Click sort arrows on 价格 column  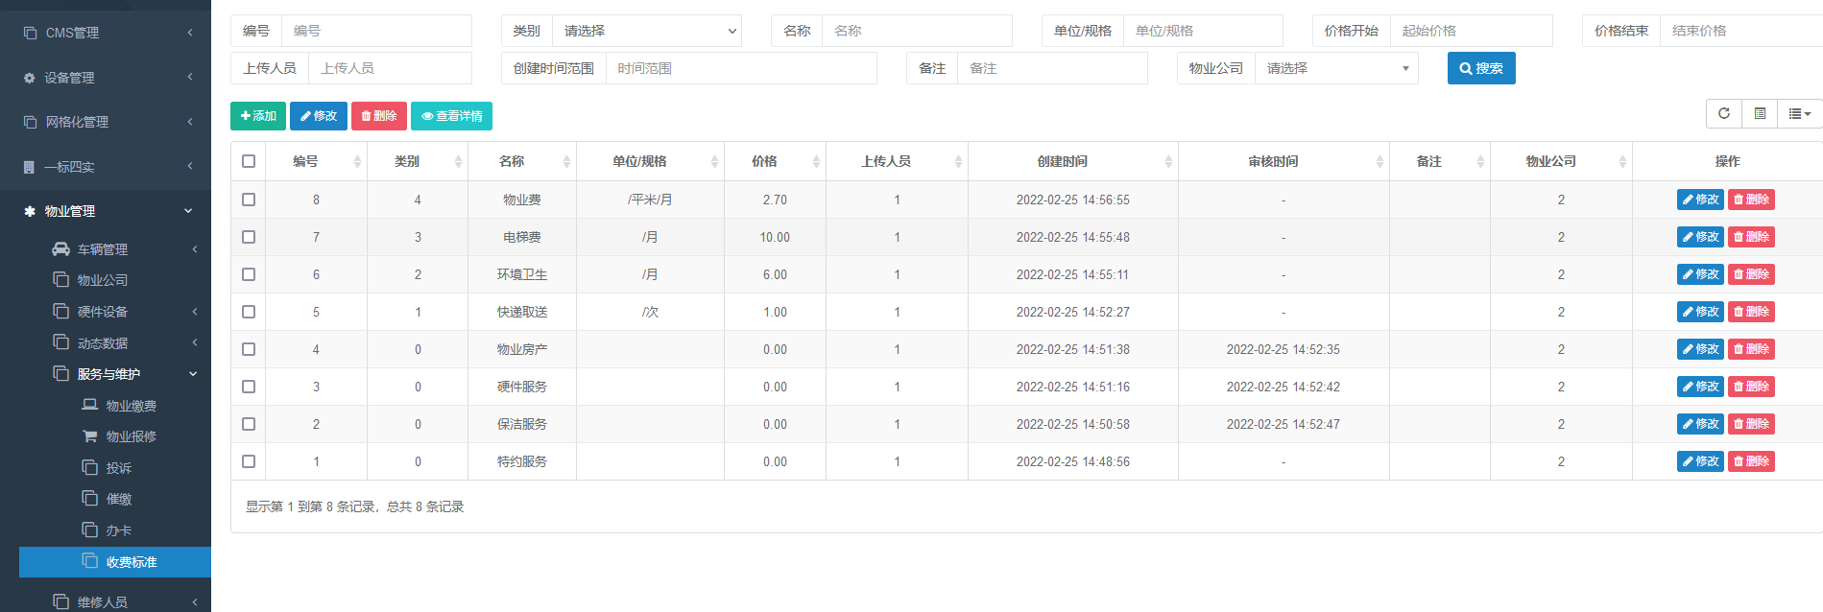pos(816,162)
